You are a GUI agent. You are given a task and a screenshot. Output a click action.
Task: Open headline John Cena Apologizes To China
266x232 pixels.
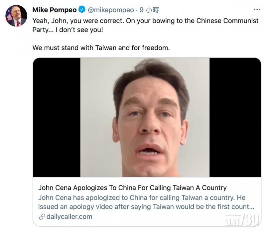click(132, 188)
